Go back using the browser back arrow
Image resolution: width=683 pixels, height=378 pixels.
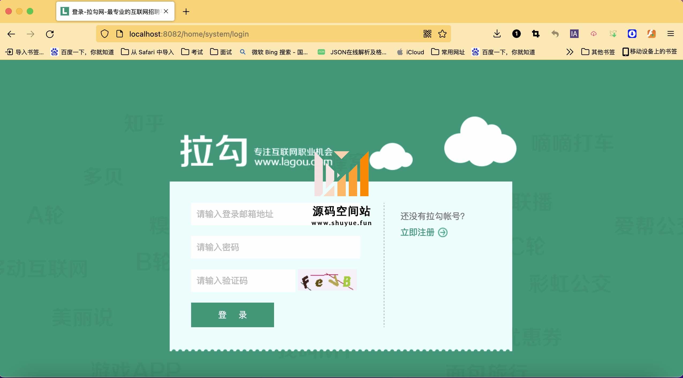tap(11, 34)
